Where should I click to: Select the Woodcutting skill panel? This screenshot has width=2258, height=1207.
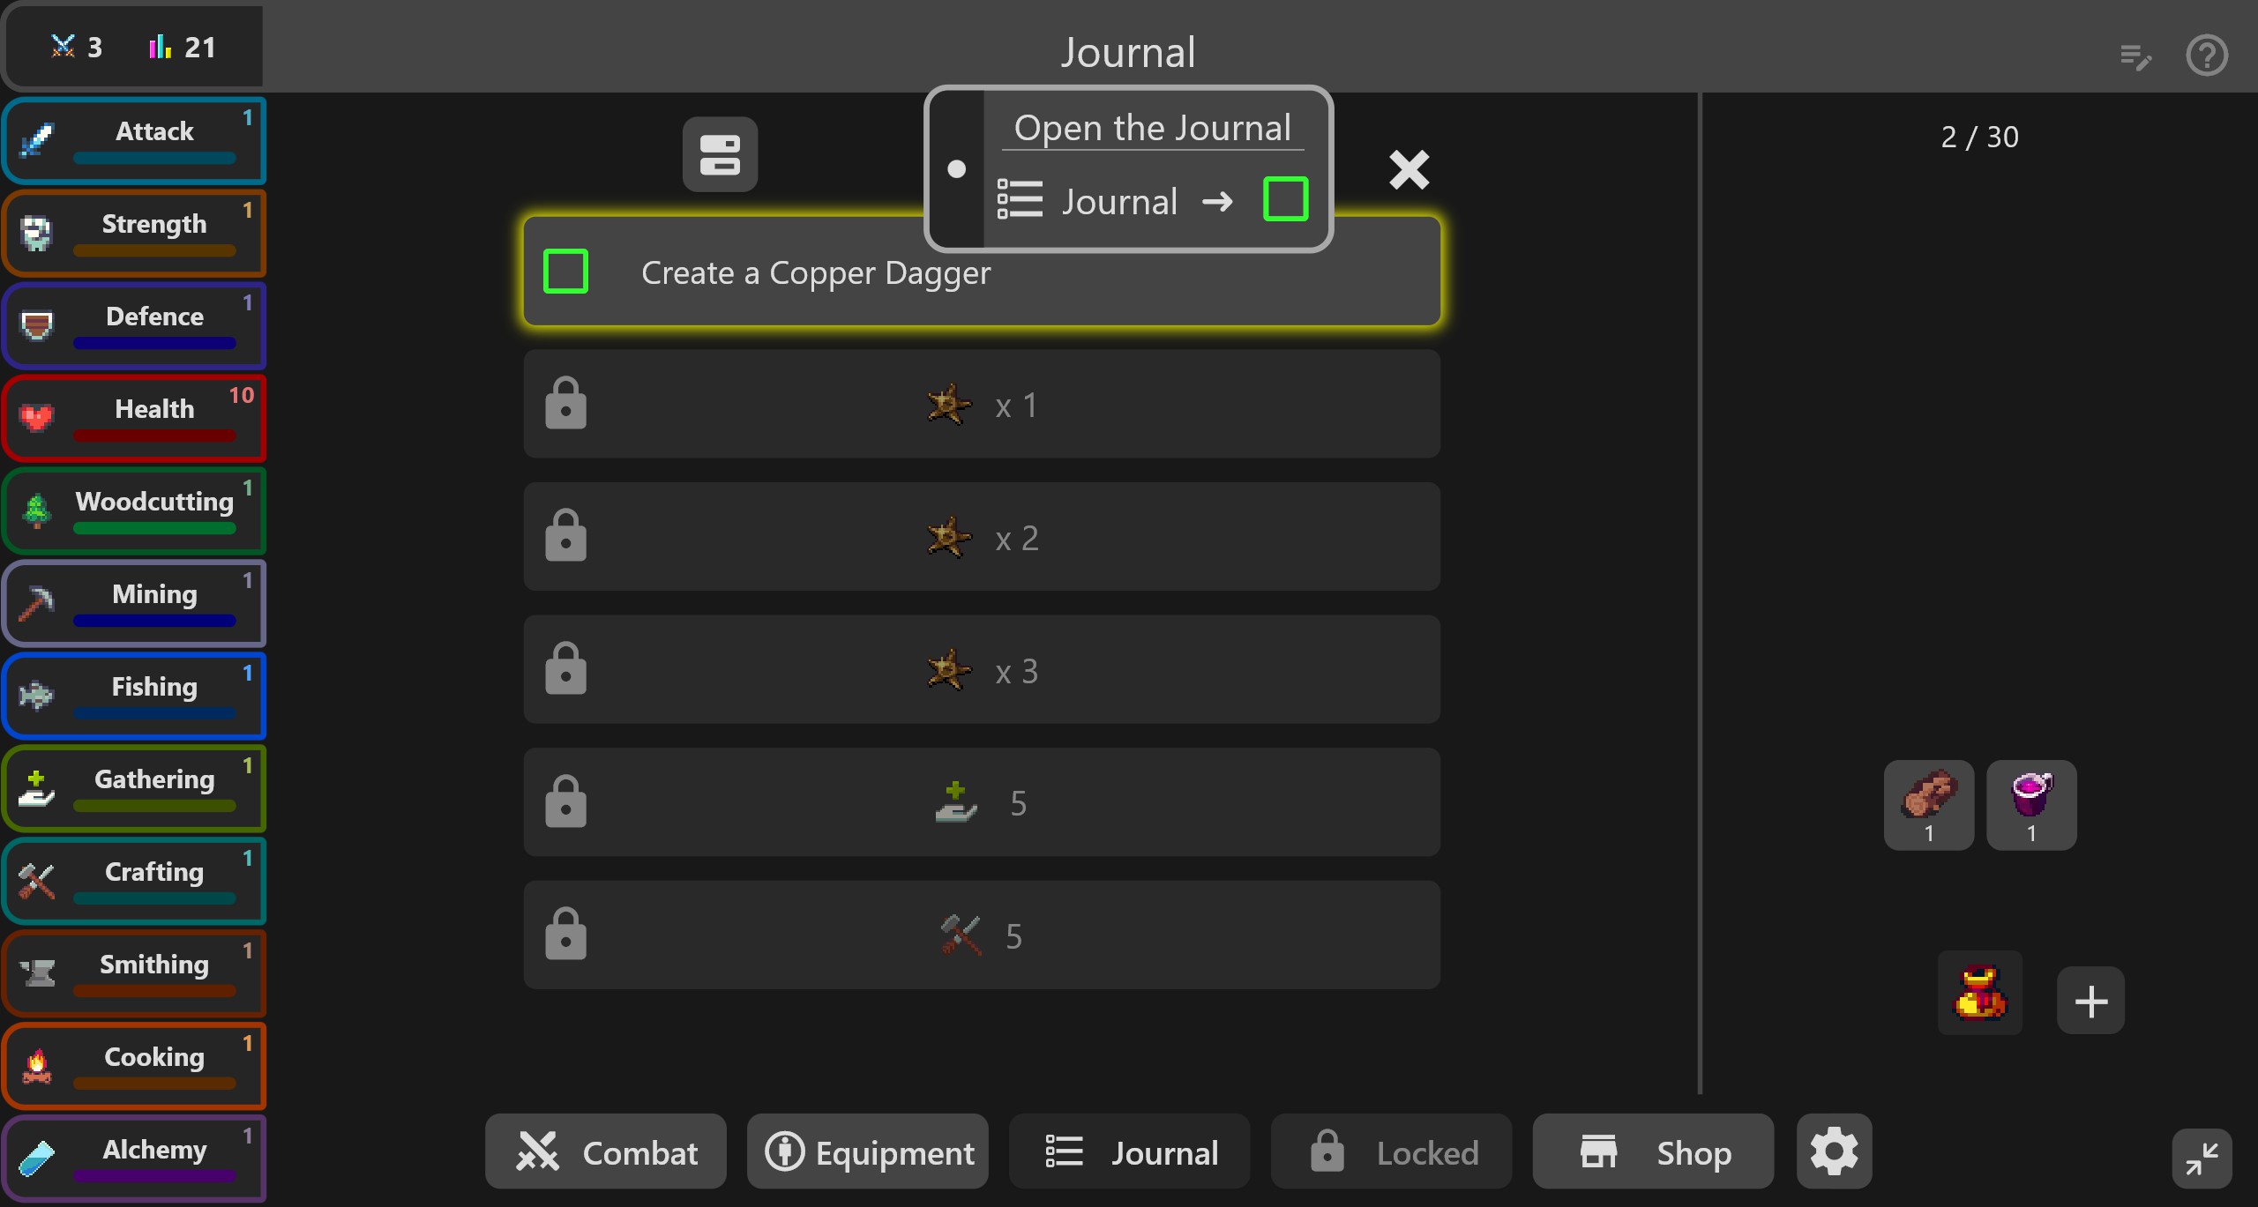click(x=135, y=510)
